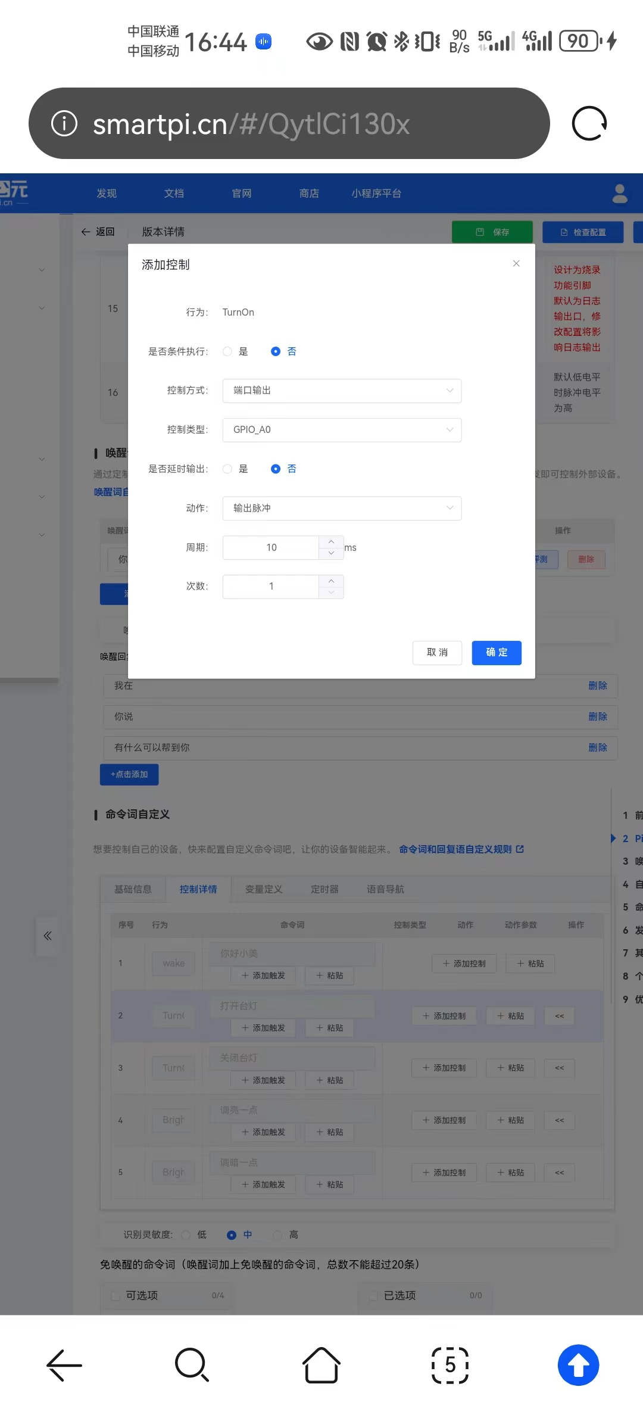Cancel dialog with 取消 button
Viewport: 643px width, 1415px height.
pyautogui.click(x=437, y=653)
